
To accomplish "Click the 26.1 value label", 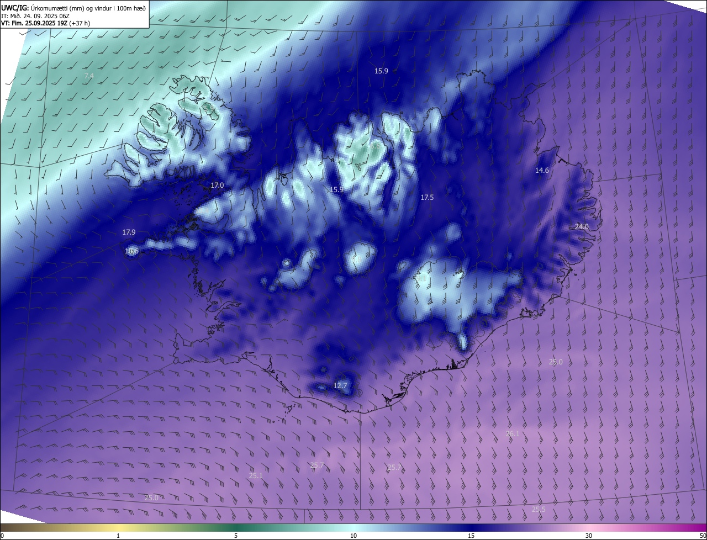I will click(513, 434).
